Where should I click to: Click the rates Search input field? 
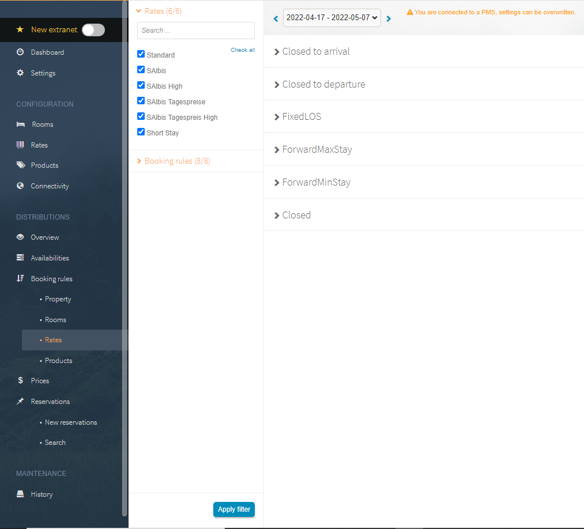[195, 31]
